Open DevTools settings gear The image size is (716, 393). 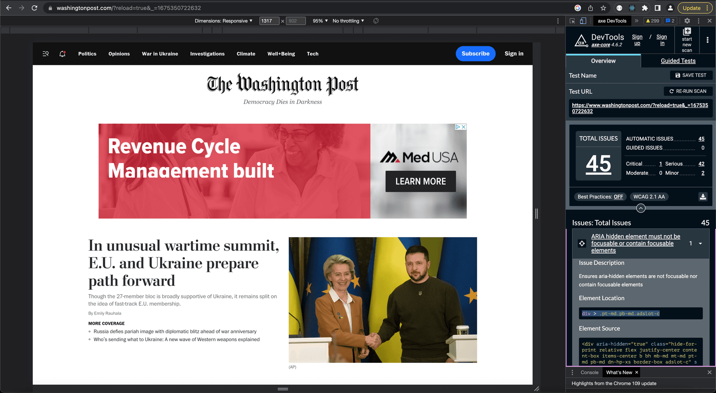687,21
